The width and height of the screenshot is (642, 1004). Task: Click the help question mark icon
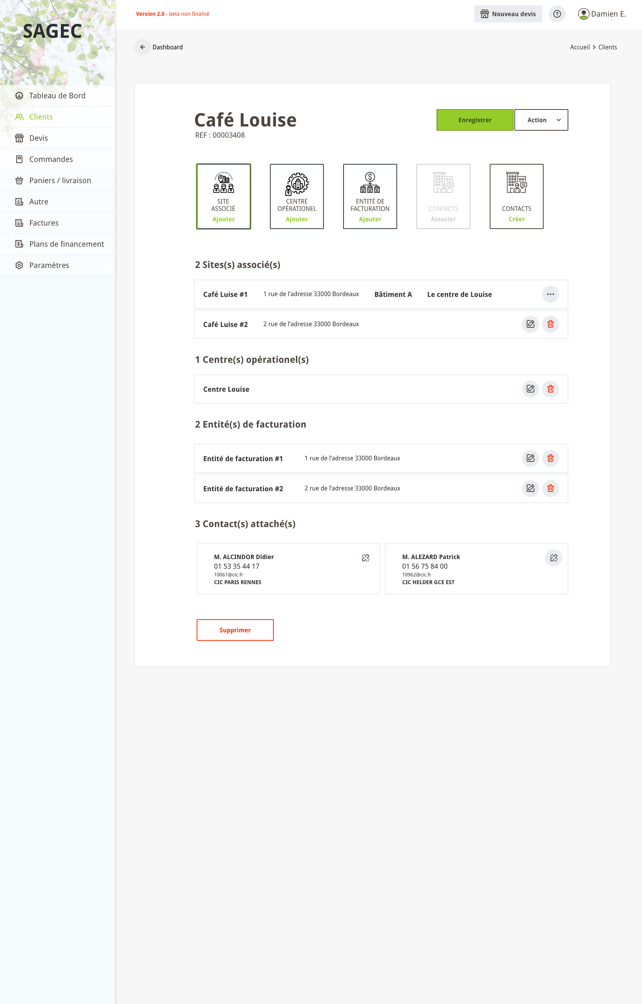556,14
